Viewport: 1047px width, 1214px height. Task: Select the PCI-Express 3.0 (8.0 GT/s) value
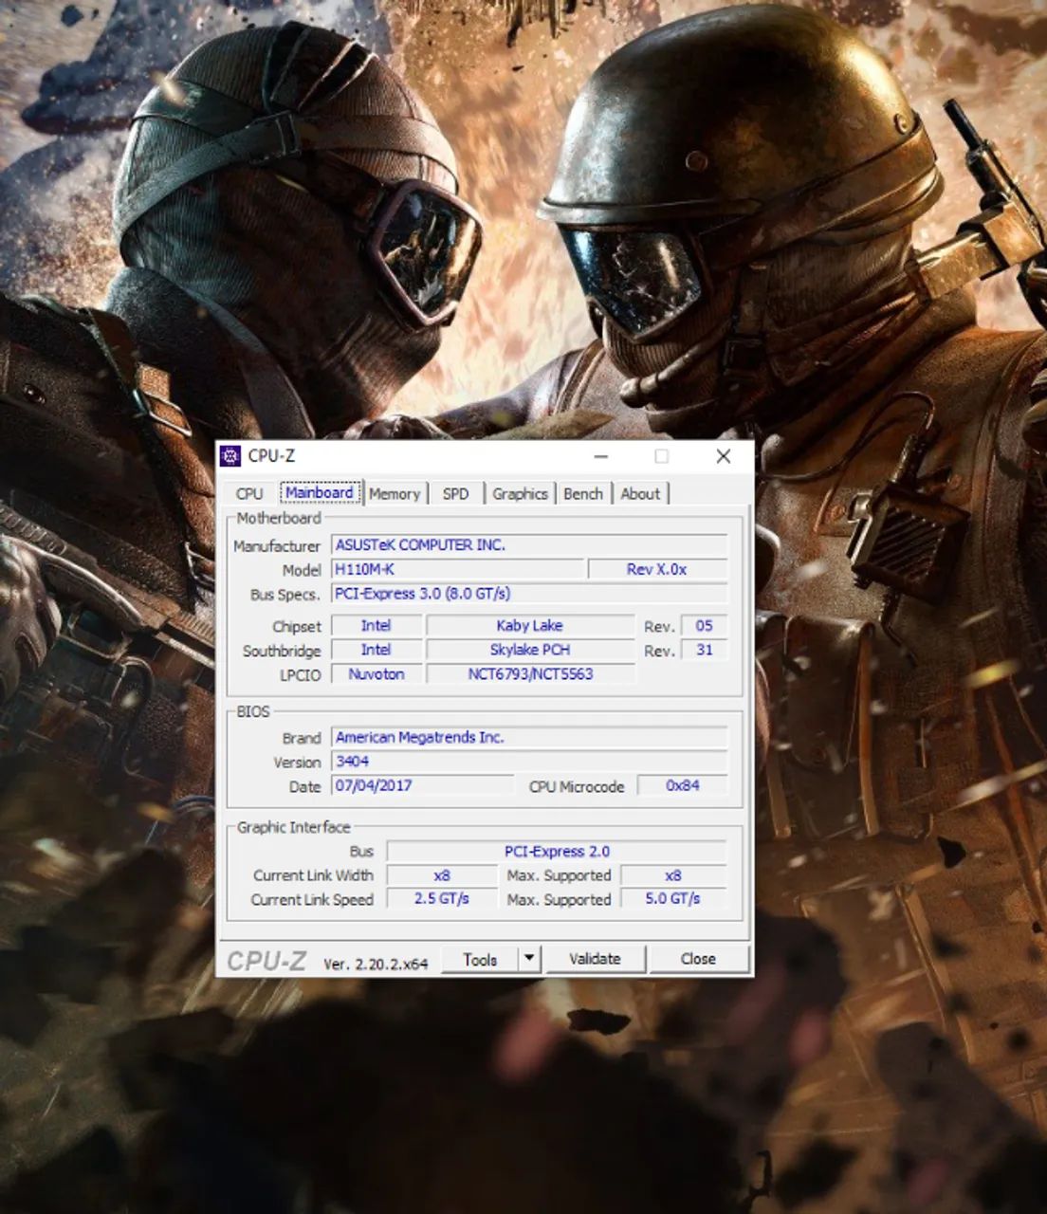pyautogui.click(x=529, y=594)
